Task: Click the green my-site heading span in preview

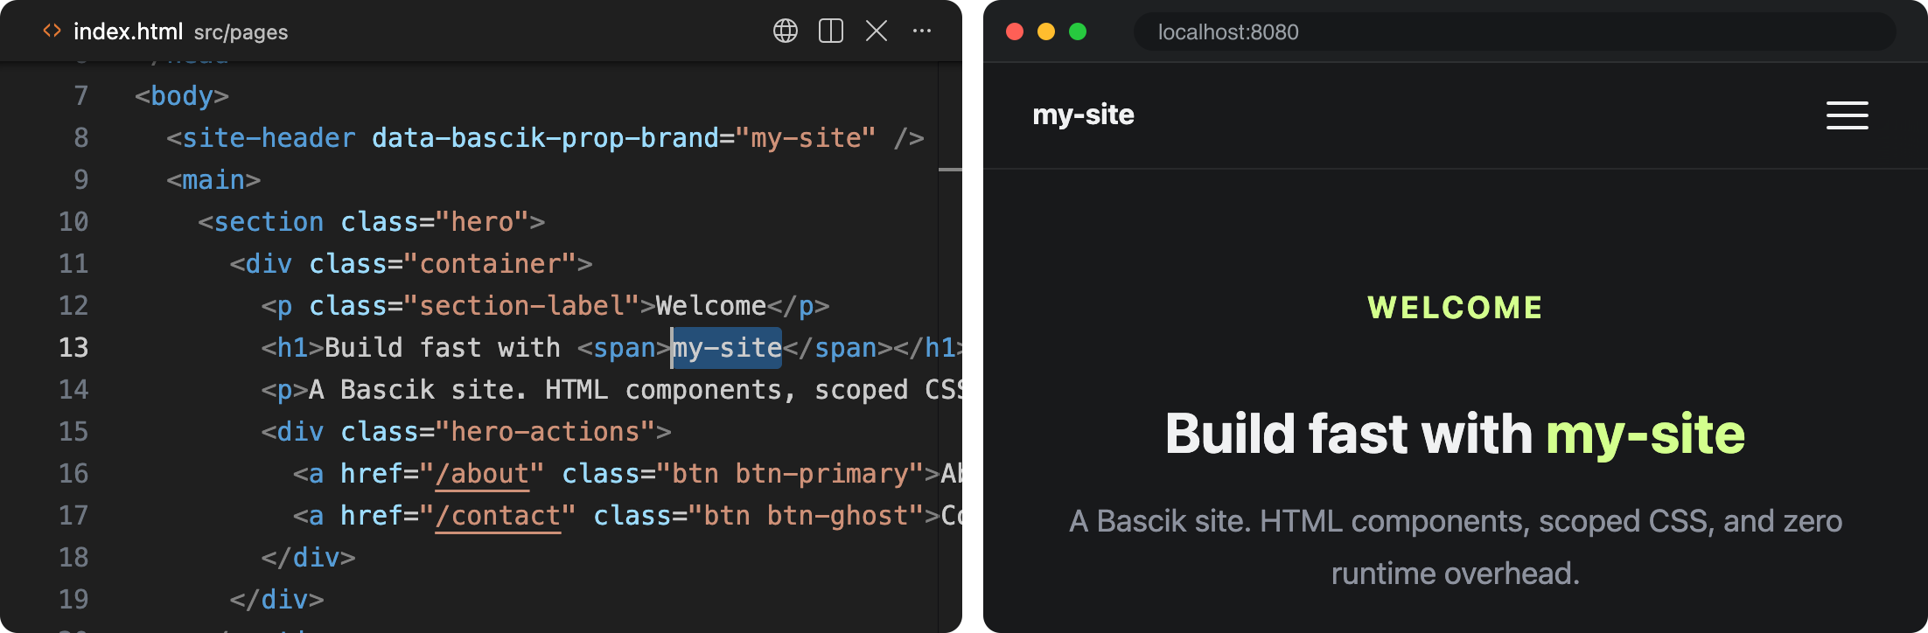Action: click(1645, 435)
